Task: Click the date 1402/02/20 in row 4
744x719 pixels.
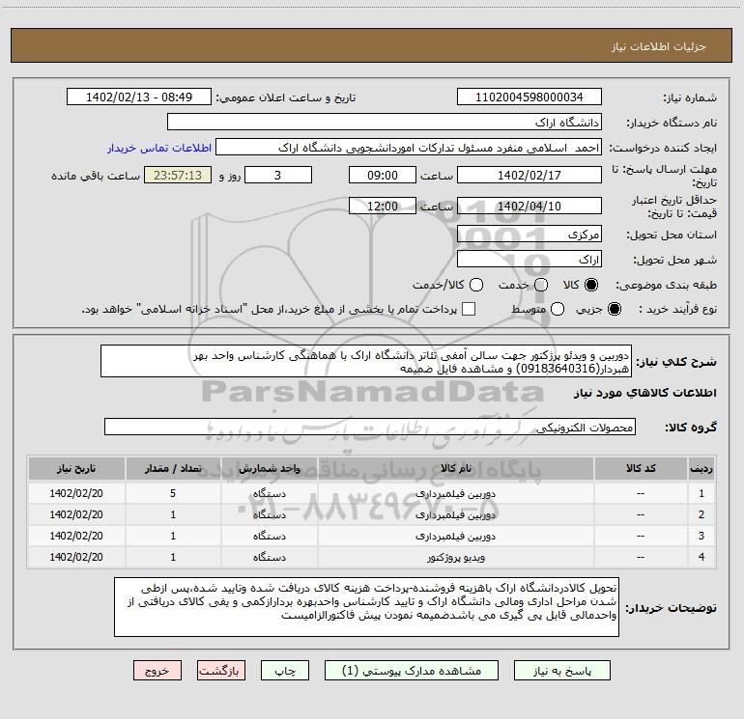Action: (x=76, y=557)
